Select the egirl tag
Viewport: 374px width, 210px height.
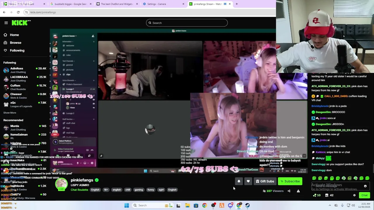161,190
